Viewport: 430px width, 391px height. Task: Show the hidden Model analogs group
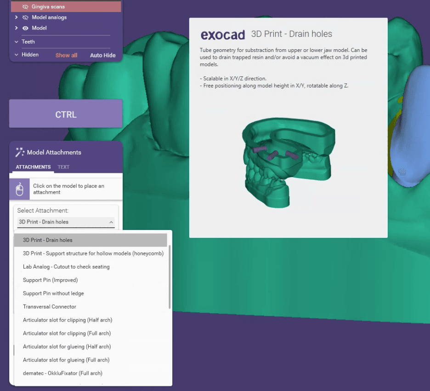point(25,17)
